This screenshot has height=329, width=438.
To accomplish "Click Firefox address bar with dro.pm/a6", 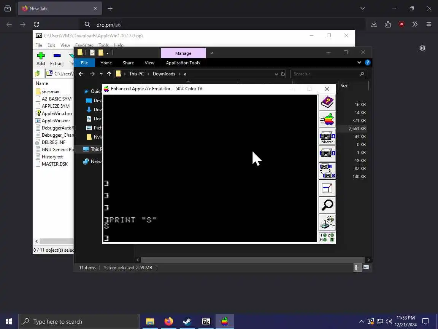I will 223,25.
